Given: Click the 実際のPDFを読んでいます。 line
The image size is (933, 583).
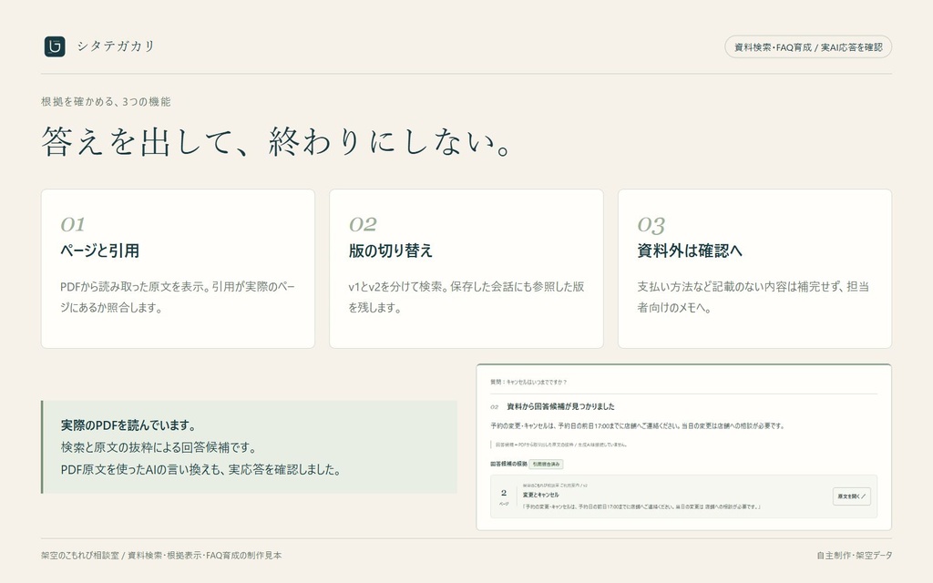Looking at the screenshot, I should click(128, 425).
